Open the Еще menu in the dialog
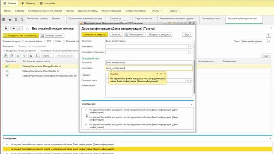 tap(188, 35)
